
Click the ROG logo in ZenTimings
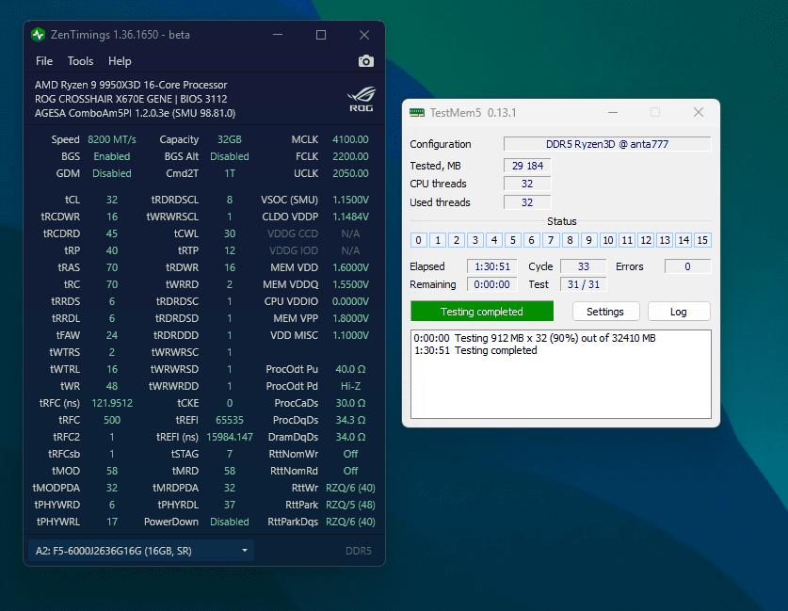tap(362, 99)
